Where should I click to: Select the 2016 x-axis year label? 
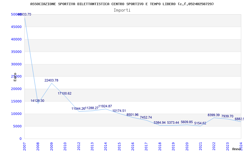133,147
